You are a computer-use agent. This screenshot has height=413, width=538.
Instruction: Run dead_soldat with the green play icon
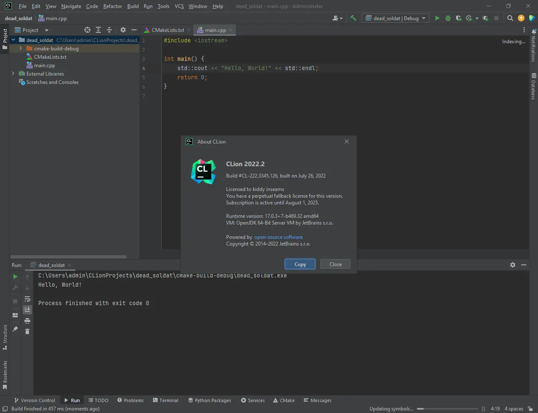click(x=437, y=18)
